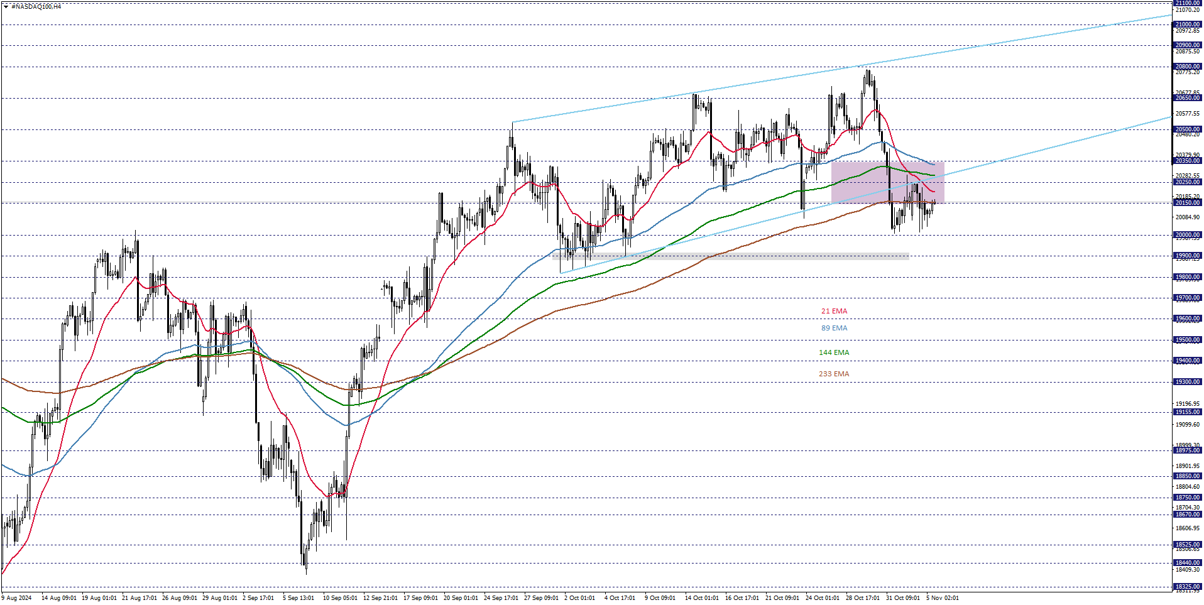
Task: Click the 20 Sep 01:01 time label
Action: [461, 598]
